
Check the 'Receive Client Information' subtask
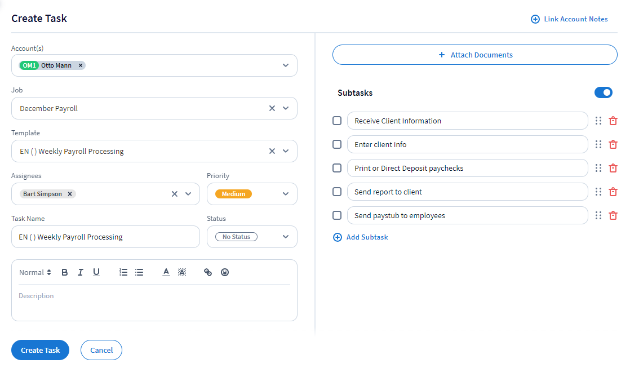coord(337,121)
